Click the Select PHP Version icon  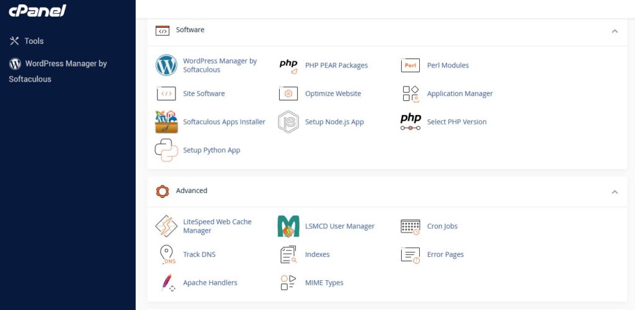pyautogui.click(x=411, y=122)
